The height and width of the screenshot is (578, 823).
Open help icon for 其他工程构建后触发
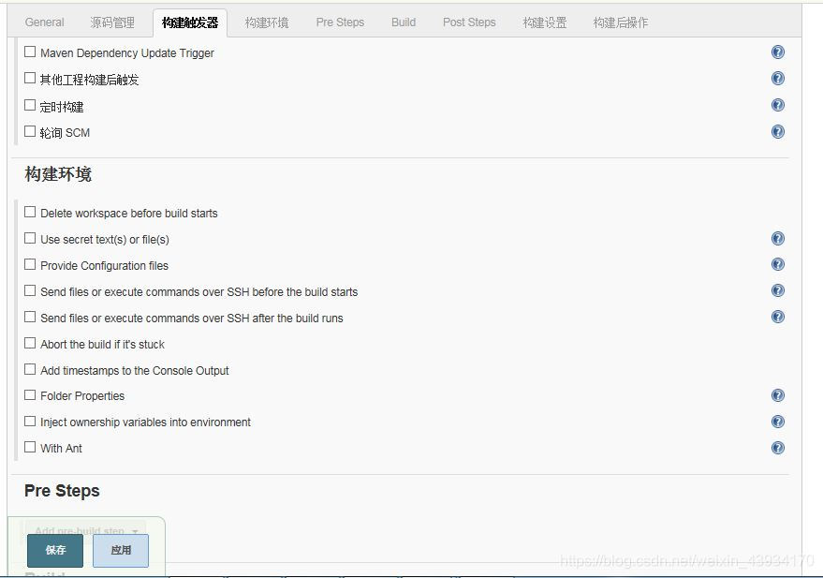(778, 78)
